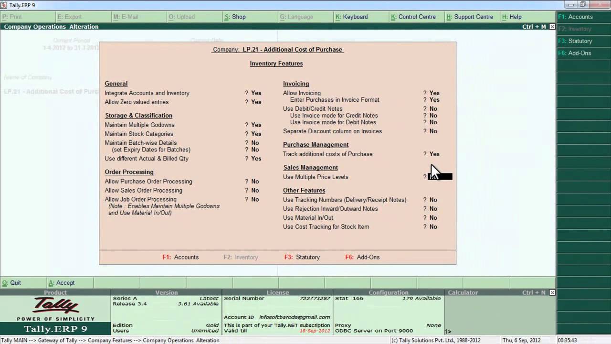The image size is (611, 344).
Task: Toggle Allow Zero valued entries value
Action: [x=256, y=102]
